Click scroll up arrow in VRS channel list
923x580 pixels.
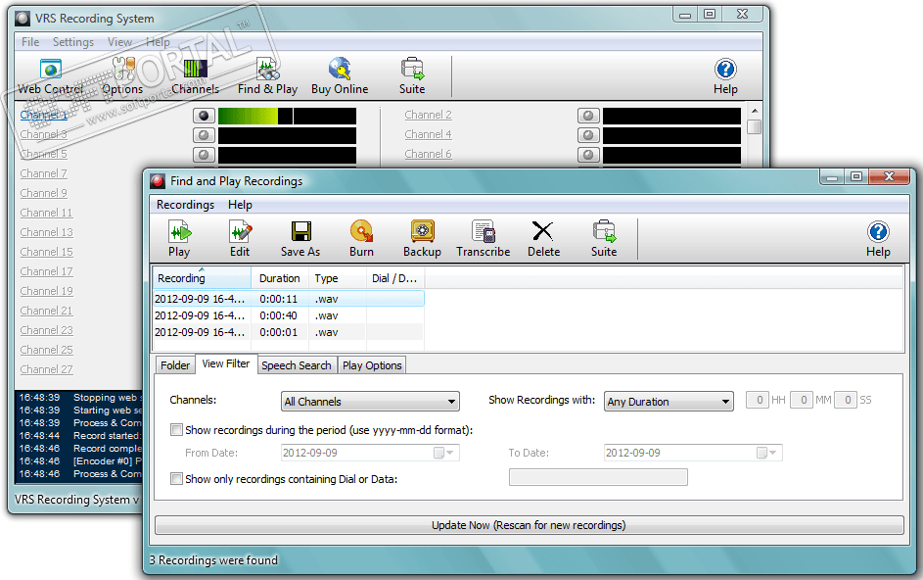click(754, 111)
